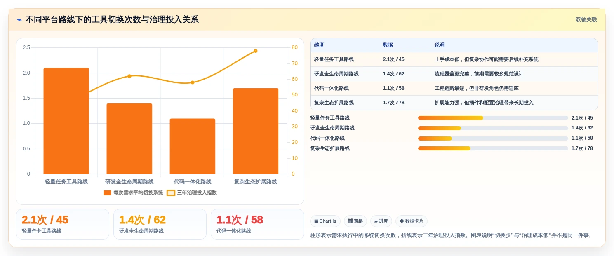Click the description 流程覆盖更完整，前期需要较多规范设计
Viewport: 614px width, 256px height.
479,74
